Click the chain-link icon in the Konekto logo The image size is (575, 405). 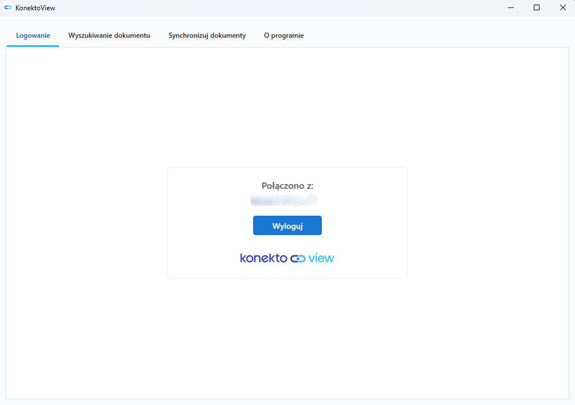click(298, 259)
